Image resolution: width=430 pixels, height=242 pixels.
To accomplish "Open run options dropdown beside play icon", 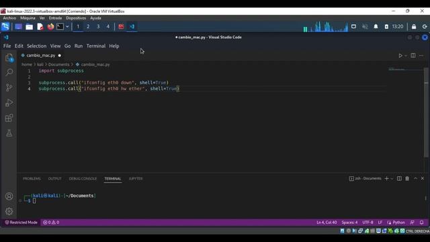I will (x=406, y=56).
